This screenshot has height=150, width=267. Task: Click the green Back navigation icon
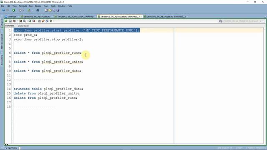click(13, 10)
